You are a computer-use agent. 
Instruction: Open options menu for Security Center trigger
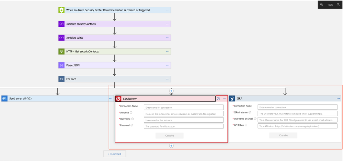168,10
